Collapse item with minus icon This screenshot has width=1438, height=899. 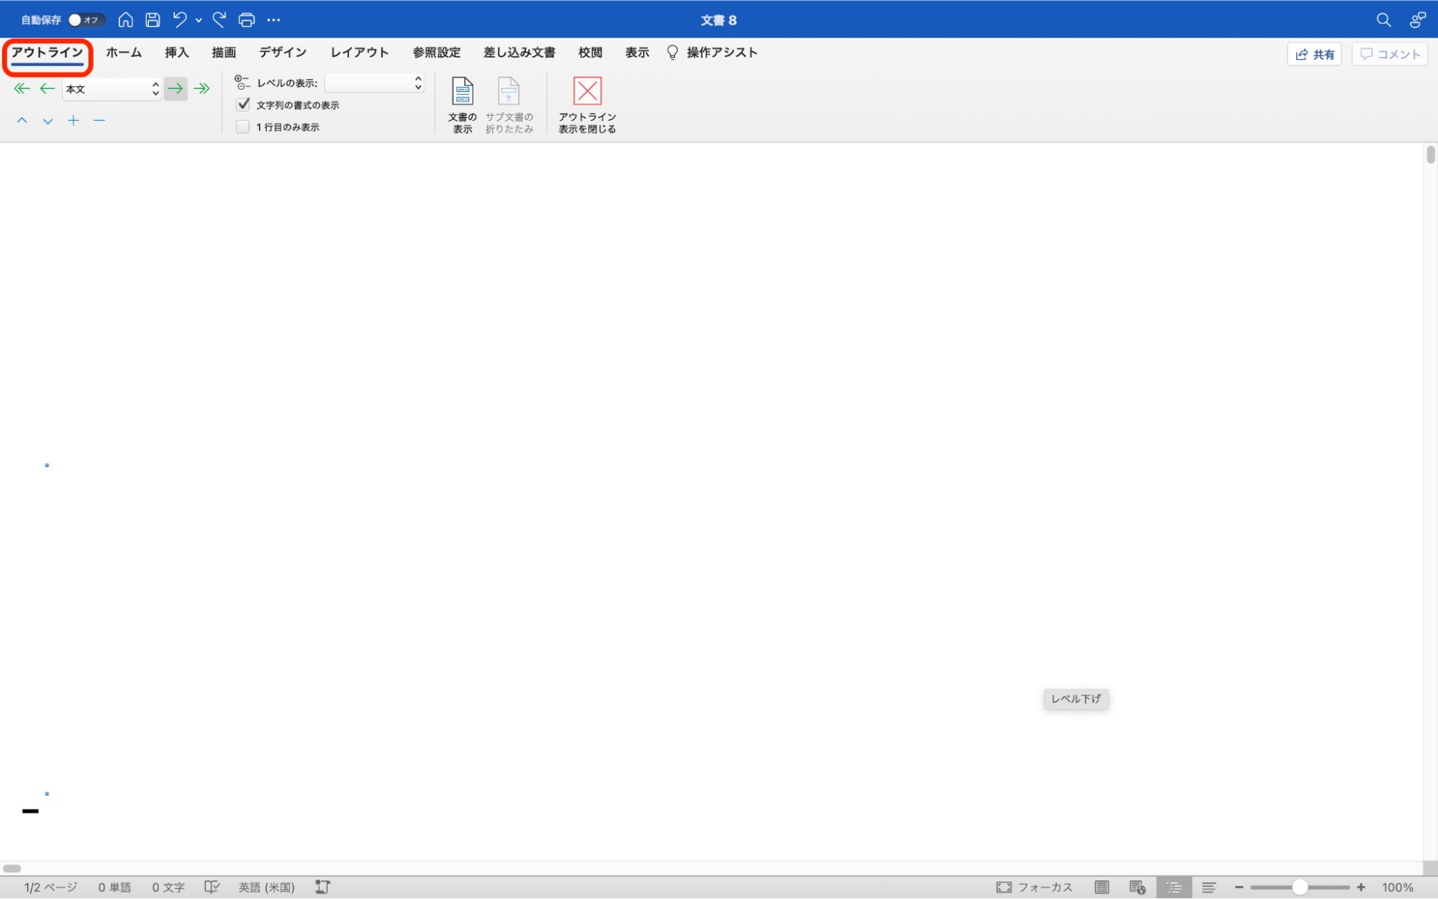[x=99, y=121]
